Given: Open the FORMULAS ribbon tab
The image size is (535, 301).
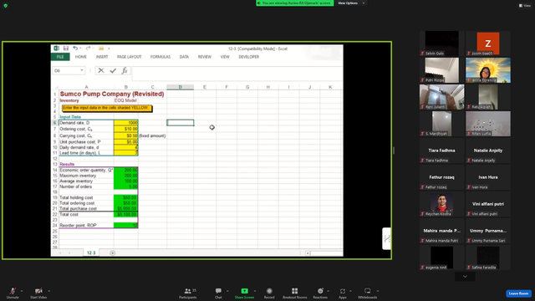Looking at the screenshot, I should (x=160, y=57).
